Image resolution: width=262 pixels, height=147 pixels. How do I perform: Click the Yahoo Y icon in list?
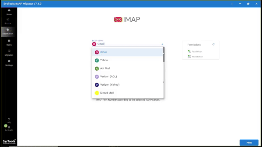point(97,60)
